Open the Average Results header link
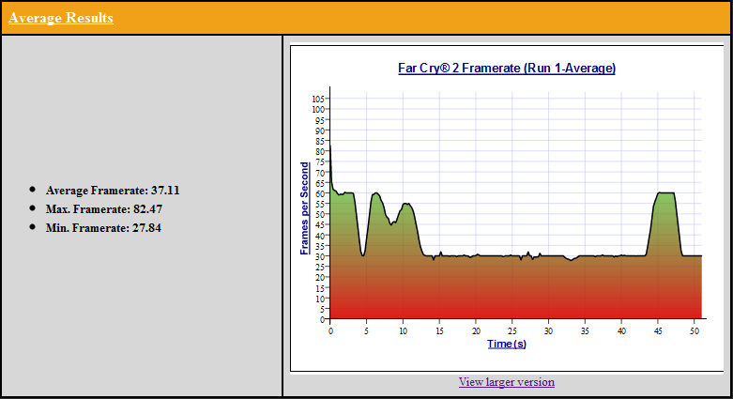The height and width of the screenshot is (399, 733). (61, 18)
